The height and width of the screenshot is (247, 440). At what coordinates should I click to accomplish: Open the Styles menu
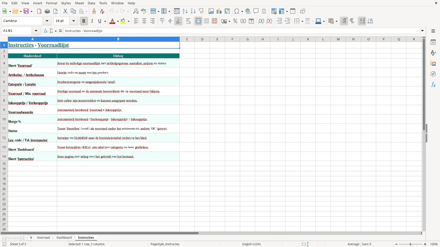tap(66, 3)
